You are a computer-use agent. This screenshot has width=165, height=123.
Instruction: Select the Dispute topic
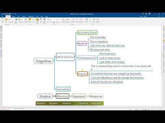click(82, 74)
